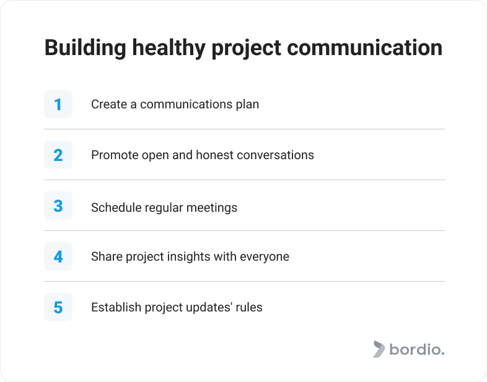This screenshot has width=487, height=382.
Task: Click the divider line below item 2
Action: coord(245,180)
